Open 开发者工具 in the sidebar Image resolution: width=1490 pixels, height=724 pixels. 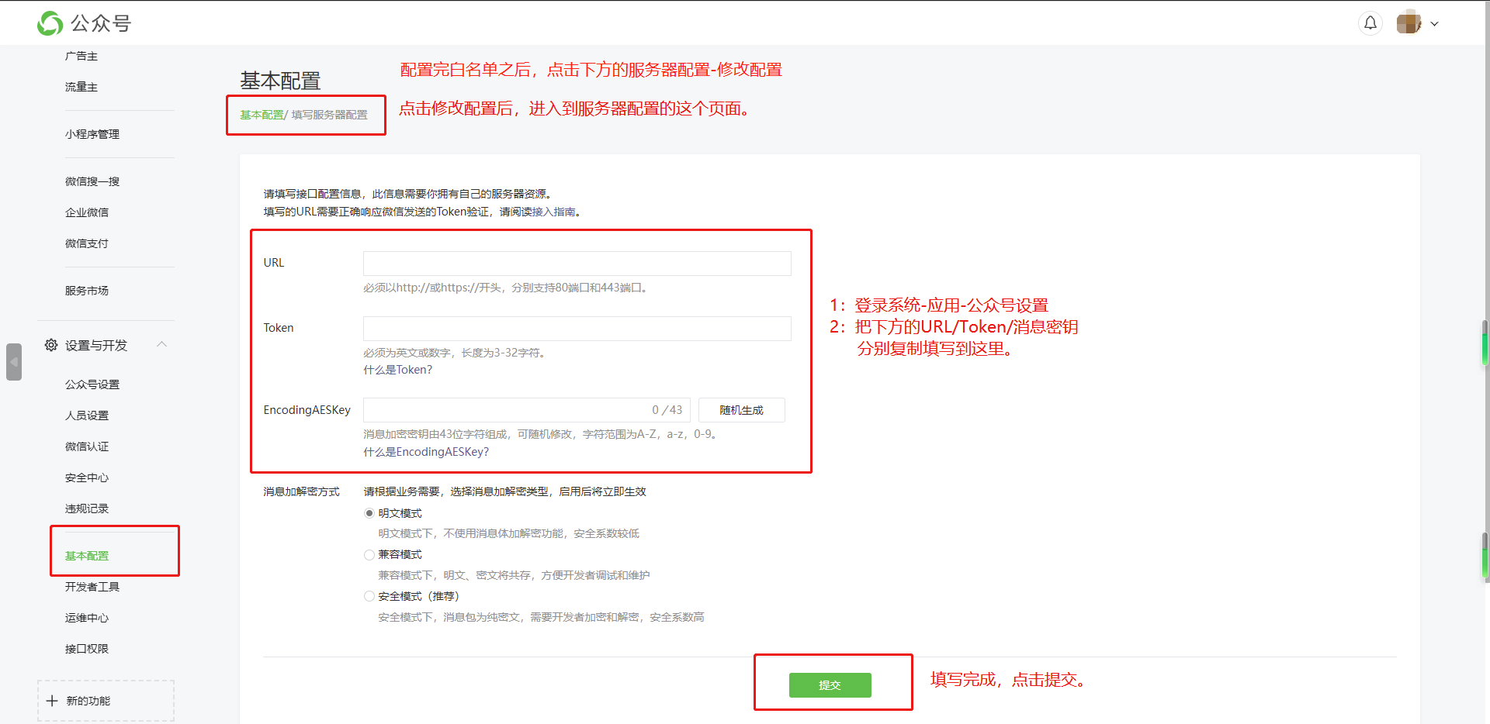pyautogui.click(x=92, y=587)
